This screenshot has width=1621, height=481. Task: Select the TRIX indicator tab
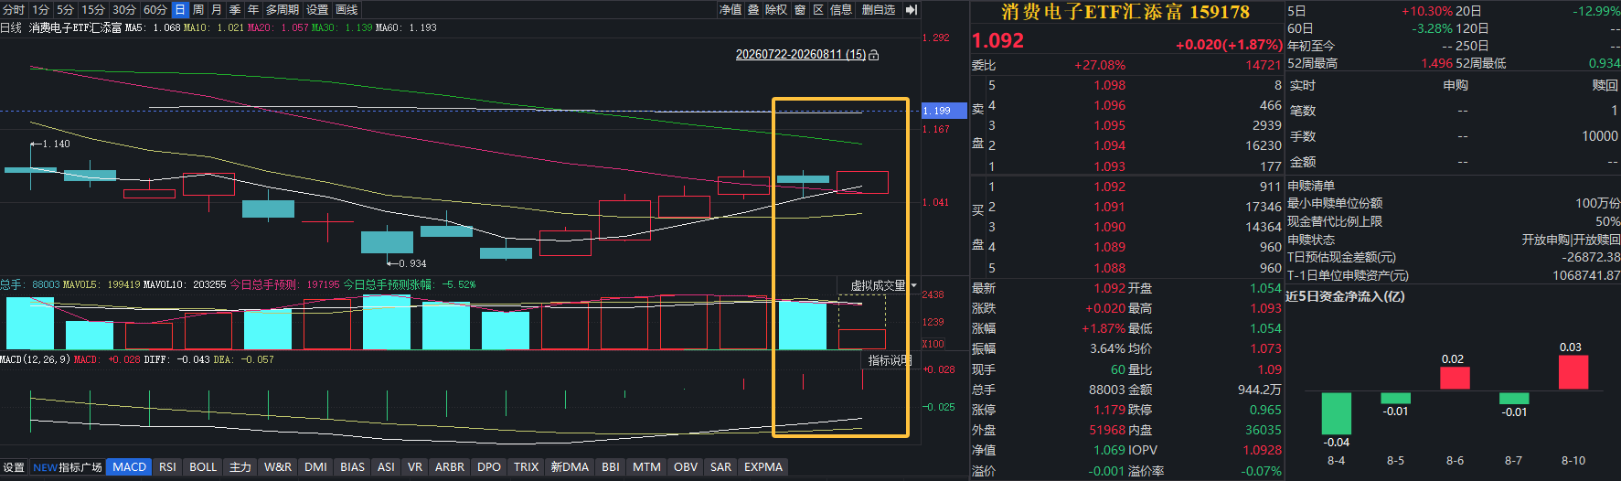click(x=526, y=467)
